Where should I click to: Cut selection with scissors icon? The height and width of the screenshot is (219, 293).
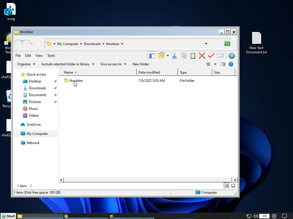174,56
